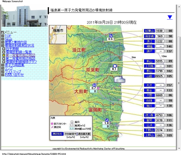The width and height of the screenshot is (181, 155).
Task: Click the building photo at top left
Action: click(25, 16)
